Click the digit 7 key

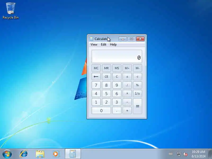(x=96, y=85)
